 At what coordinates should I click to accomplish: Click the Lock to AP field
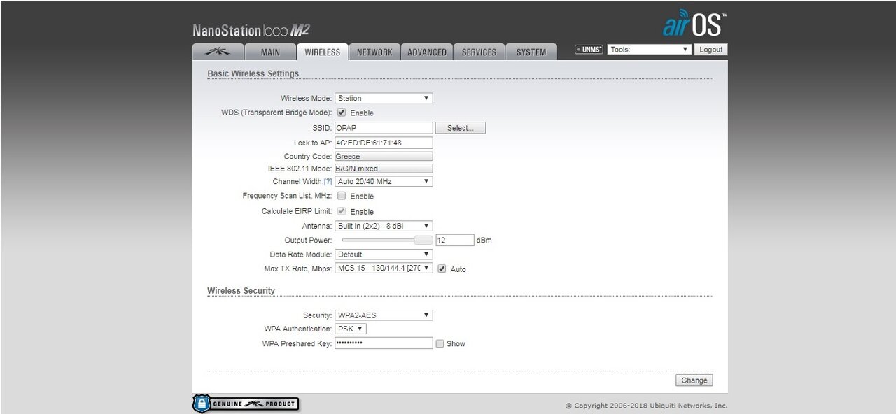(x=384, y=143)
